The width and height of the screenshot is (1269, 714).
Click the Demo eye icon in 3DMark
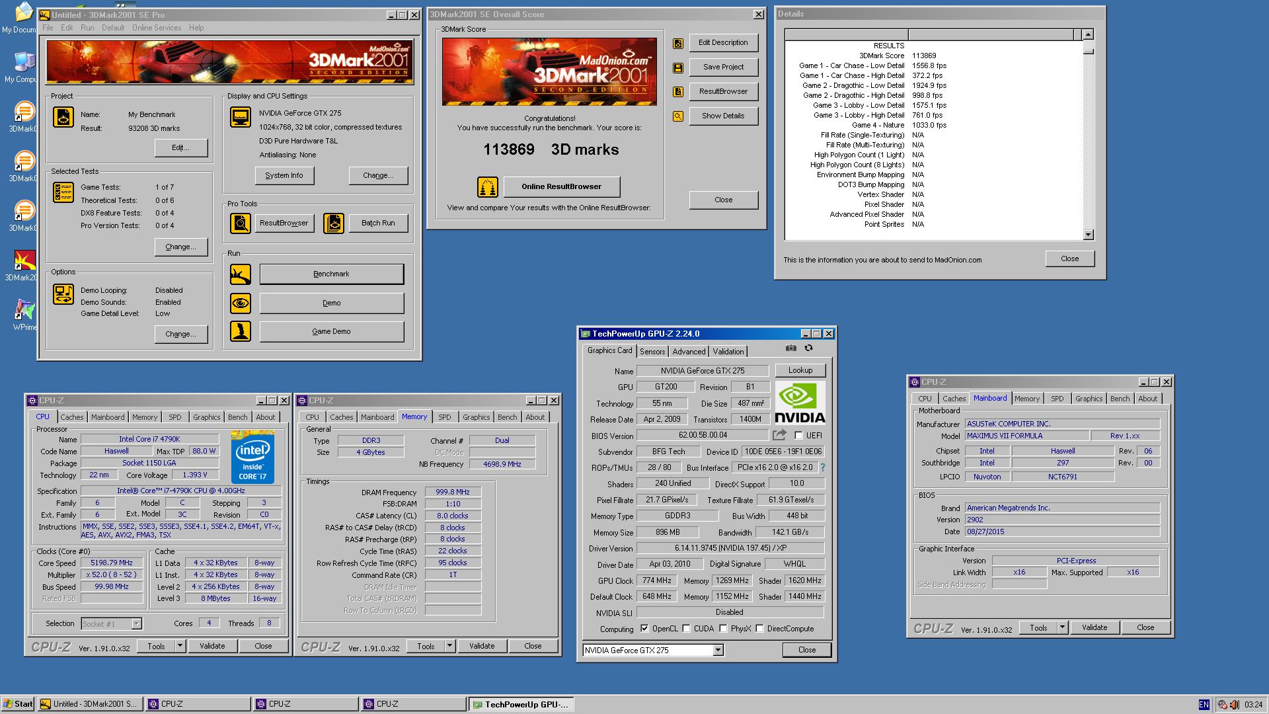click(x=241, y=303)
